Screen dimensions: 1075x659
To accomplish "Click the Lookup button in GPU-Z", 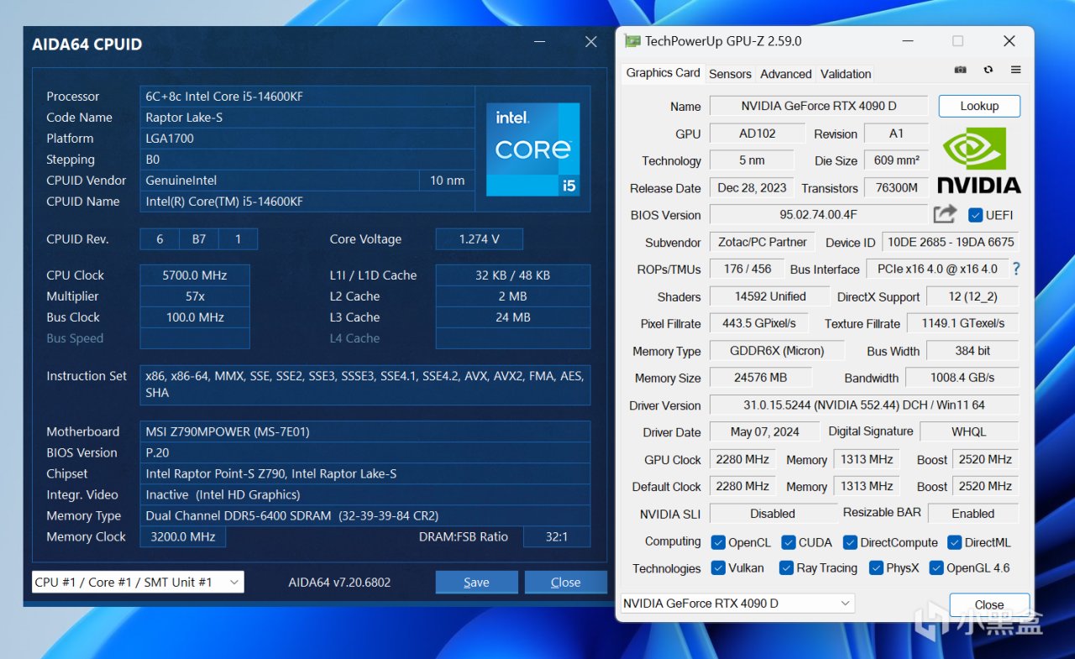I will pos(979,106).
